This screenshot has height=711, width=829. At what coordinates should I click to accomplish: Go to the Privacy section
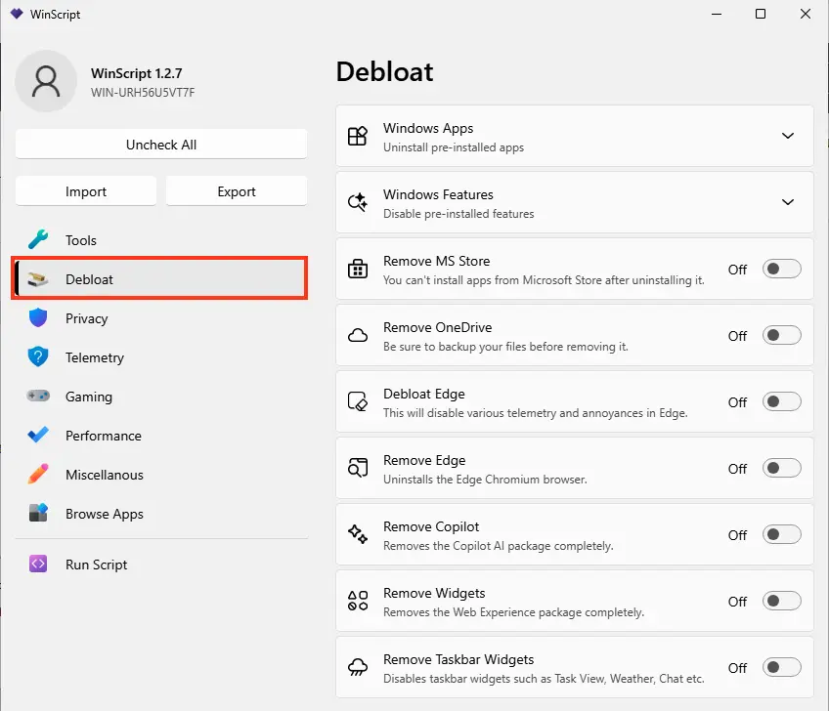click(159, 318)
